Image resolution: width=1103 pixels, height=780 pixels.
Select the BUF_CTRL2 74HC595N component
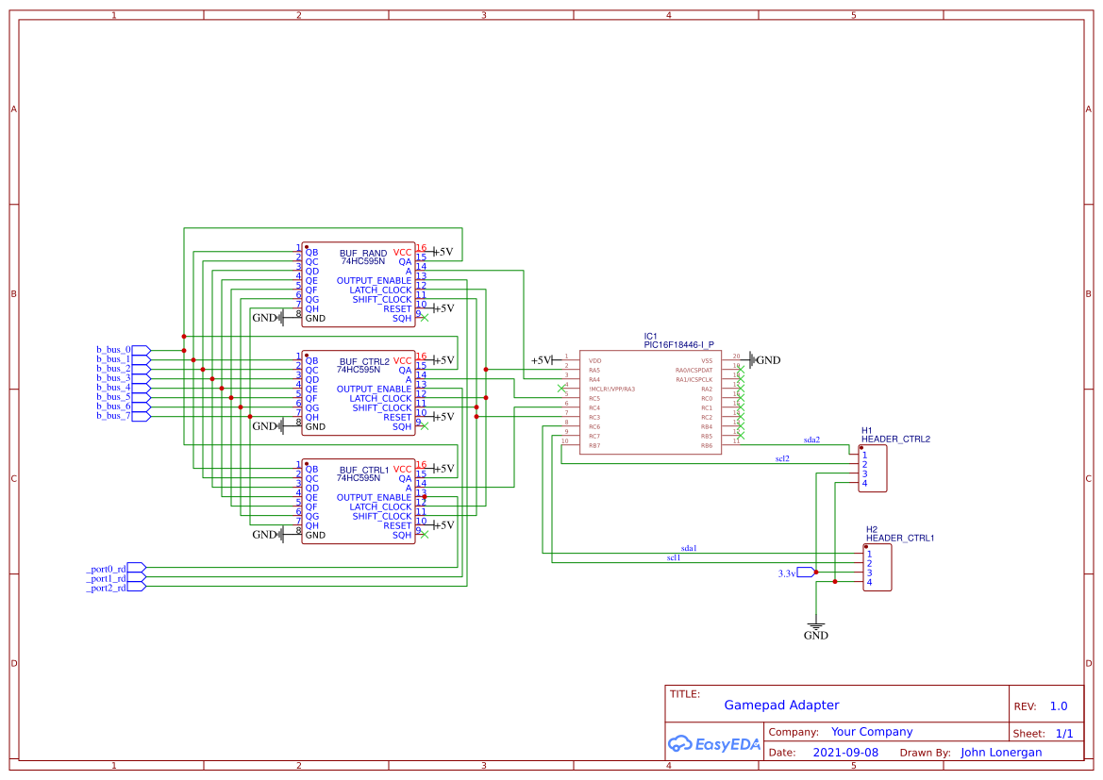(359, 391)
